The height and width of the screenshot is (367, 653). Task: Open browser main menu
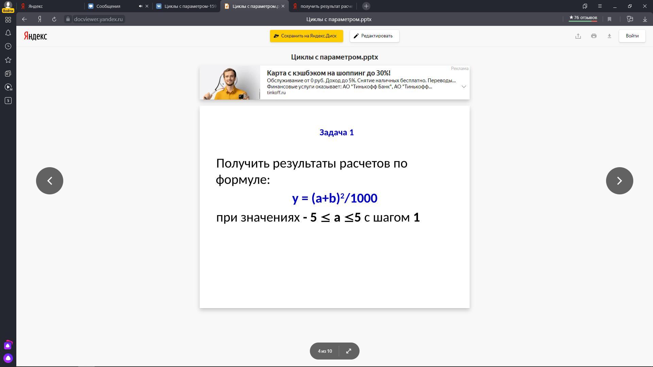click(x=600, y=6)
